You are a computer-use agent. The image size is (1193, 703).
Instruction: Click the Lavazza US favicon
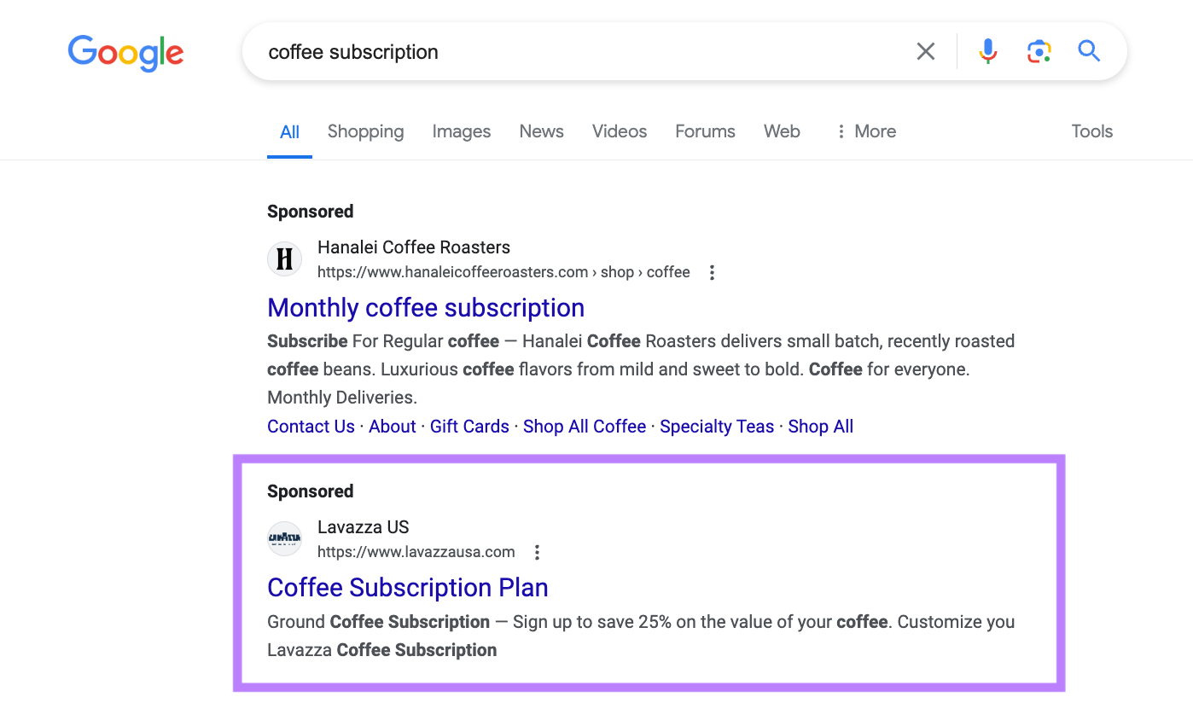[x=284, y=538]
